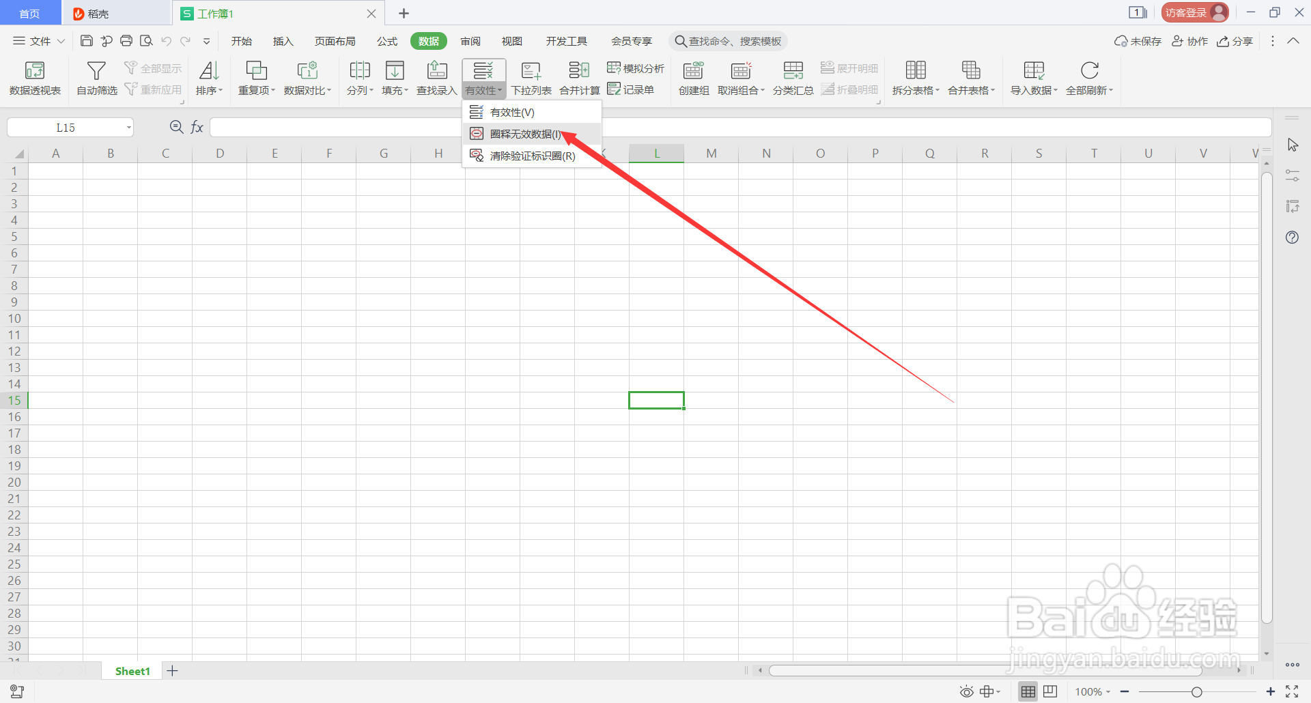Click the 查找命令 search commands box
Screen dimensions: 1311x703
[728, 41]
